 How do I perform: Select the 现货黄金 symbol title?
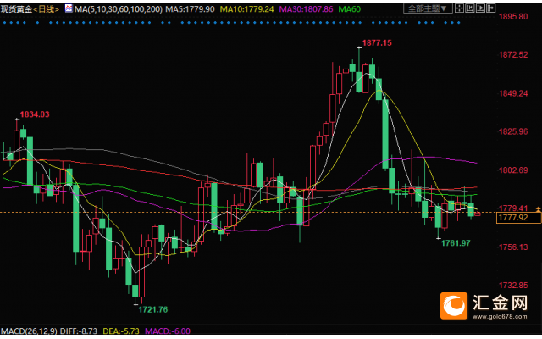[x=16, y=9]
